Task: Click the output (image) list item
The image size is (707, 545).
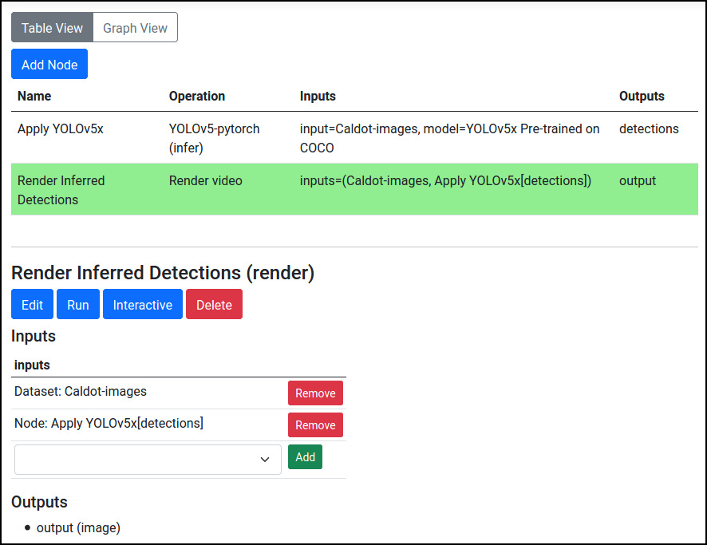Action: point(78,527)
